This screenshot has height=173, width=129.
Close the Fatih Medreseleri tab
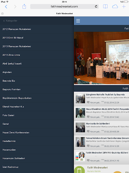(2, 14)
